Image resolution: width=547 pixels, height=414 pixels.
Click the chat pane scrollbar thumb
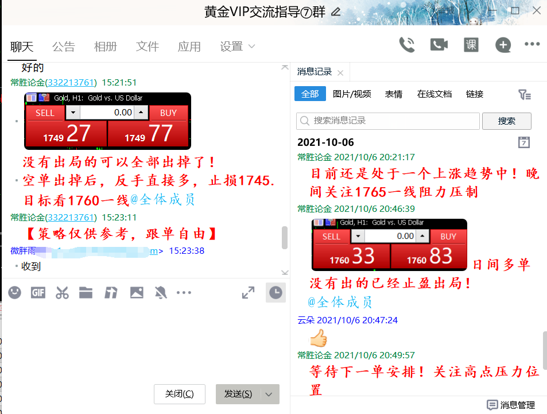click(285, 238)
